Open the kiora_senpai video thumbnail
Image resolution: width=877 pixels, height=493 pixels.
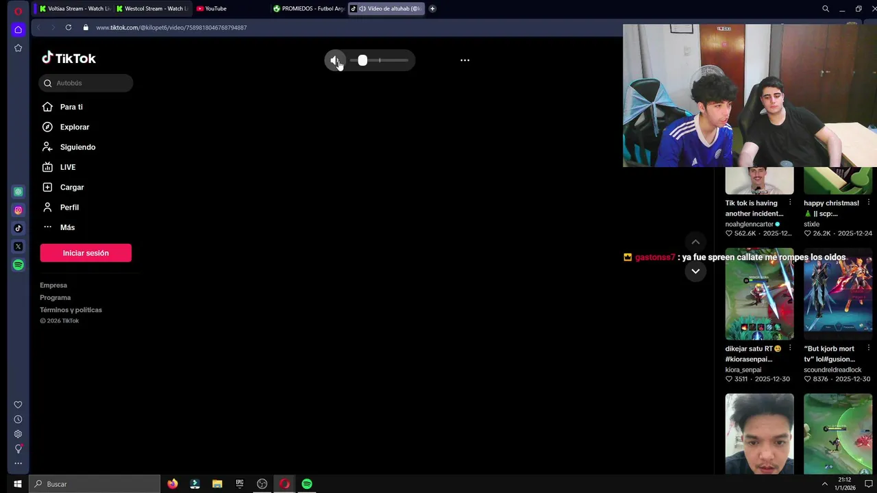click(x=759, y=294)
